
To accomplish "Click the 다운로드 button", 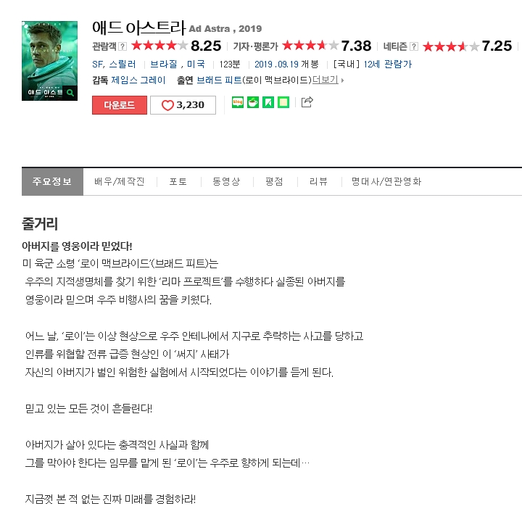I will [120, 105].
